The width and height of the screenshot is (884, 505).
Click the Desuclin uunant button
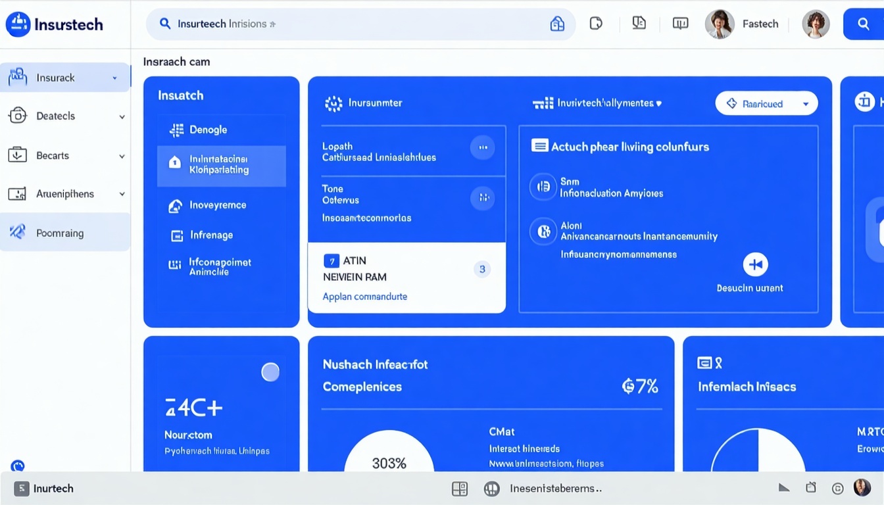click(755, 266)
